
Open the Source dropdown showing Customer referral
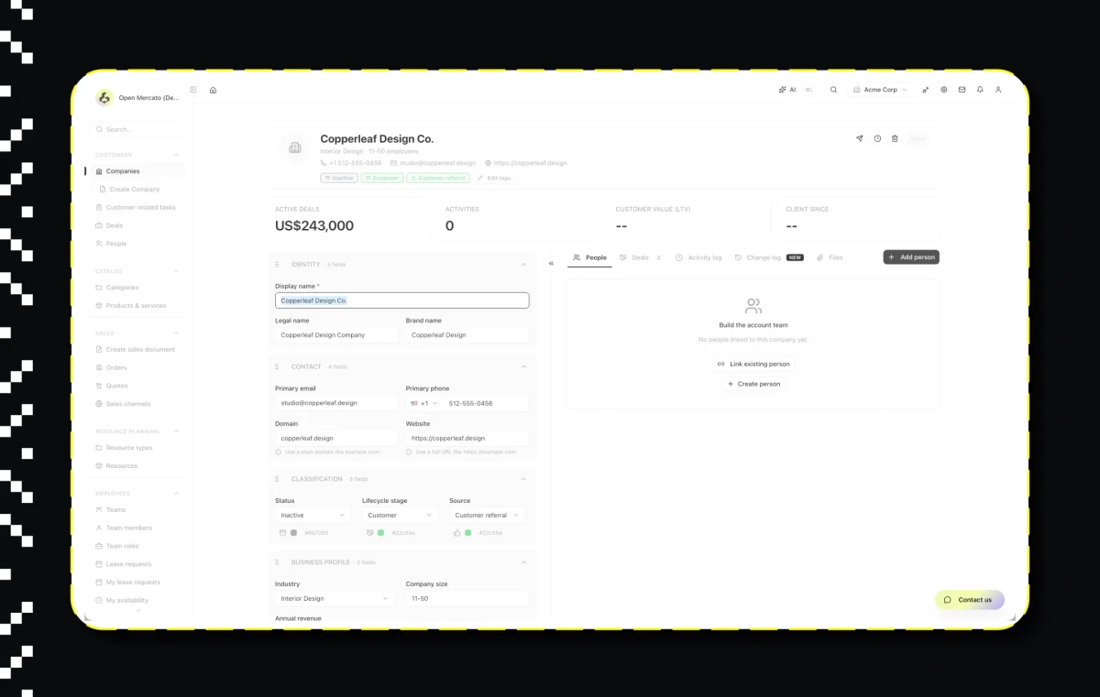pyautogui.click(x=487, y=516)
